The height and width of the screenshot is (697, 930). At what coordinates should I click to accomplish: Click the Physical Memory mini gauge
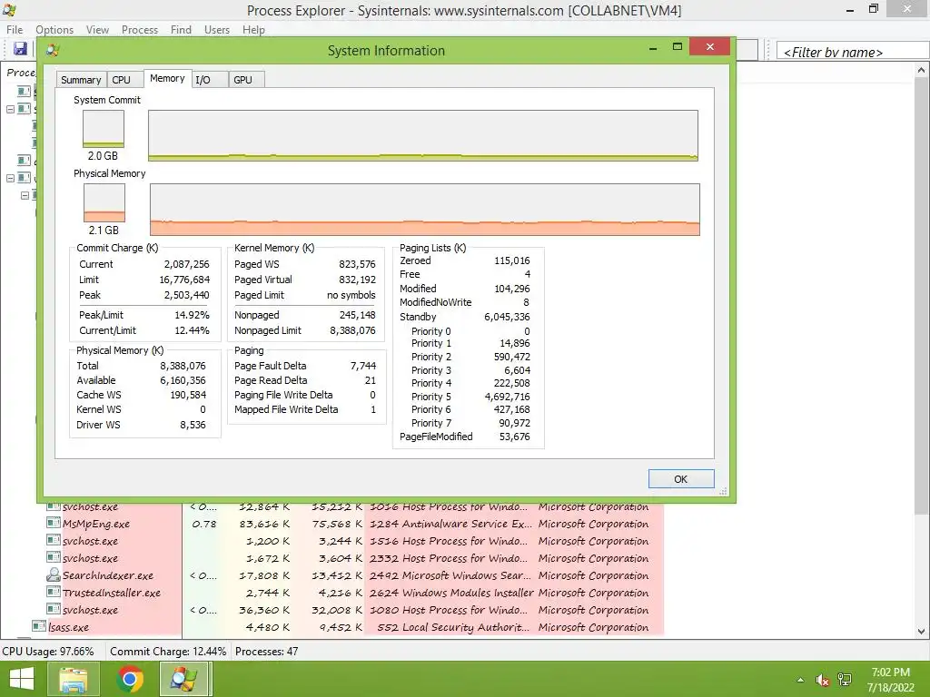click(x=104, y=202)
